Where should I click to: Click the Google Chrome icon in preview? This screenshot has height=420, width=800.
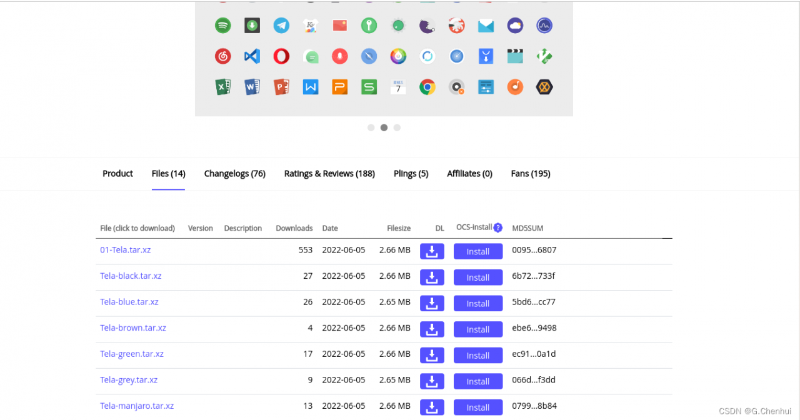tap(427, 87)
